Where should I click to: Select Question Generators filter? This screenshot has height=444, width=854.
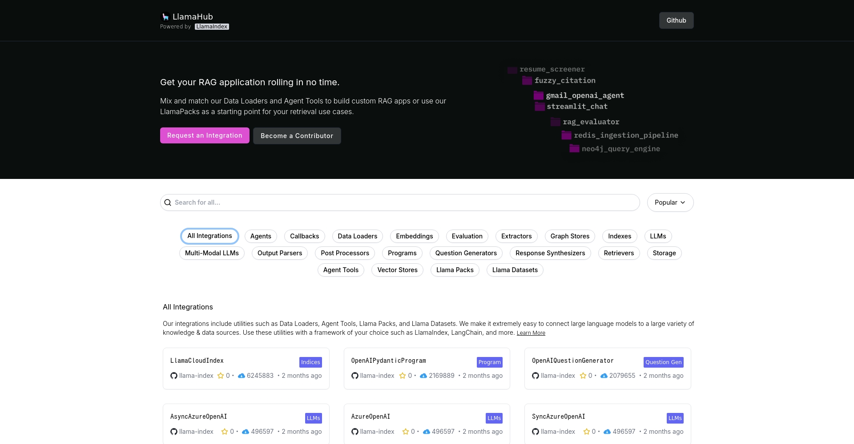(466, 253)
